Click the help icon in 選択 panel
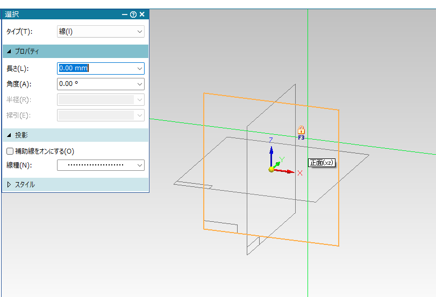This screenshot has width=436, height=297. (x=133, y=15)
